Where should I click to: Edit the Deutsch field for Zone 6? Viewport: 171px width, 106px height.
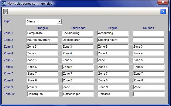pos(149,67)
